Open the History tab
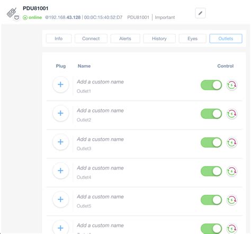The height and width of the screenshot is (234, 251). (x=159, y=39)
